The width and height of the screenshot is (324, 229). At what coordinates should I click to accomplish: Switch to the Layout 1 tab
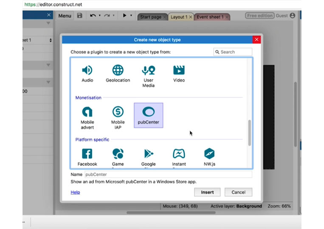pyautogui.click(x=179, y=17)
